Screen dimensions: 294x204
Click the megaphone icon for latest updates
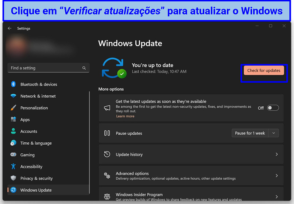click(x=107, y=108)
